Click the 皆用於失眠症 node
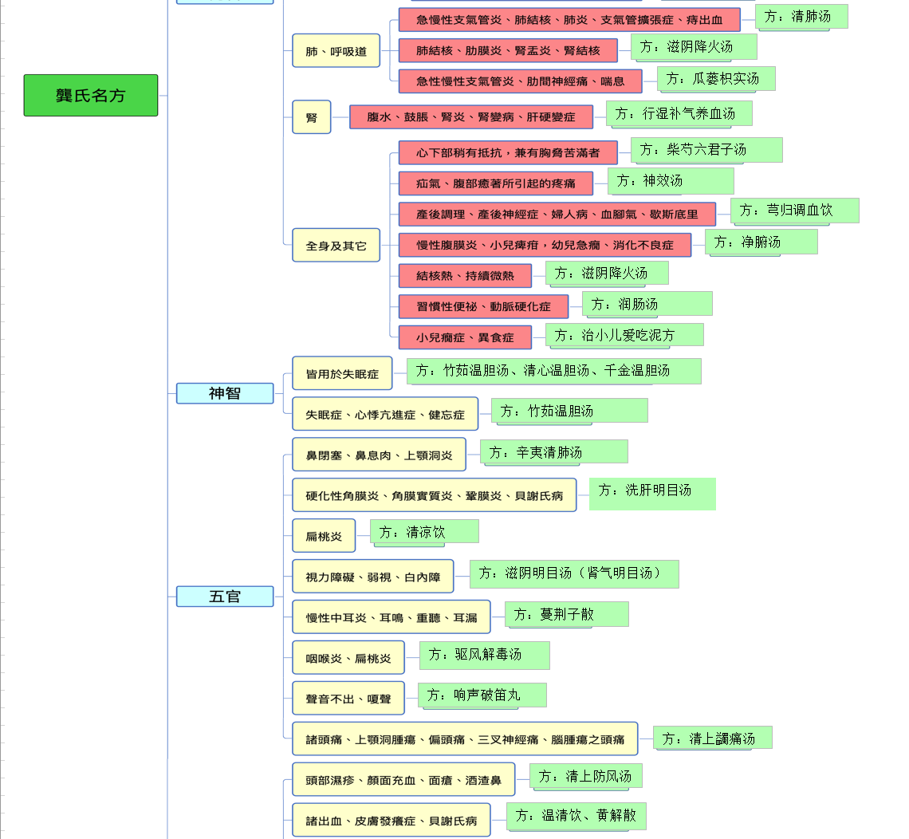 point(342,373)
